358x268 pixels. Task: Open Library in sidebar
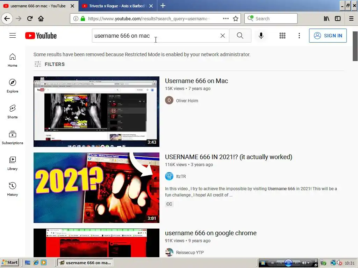point(12,164)
